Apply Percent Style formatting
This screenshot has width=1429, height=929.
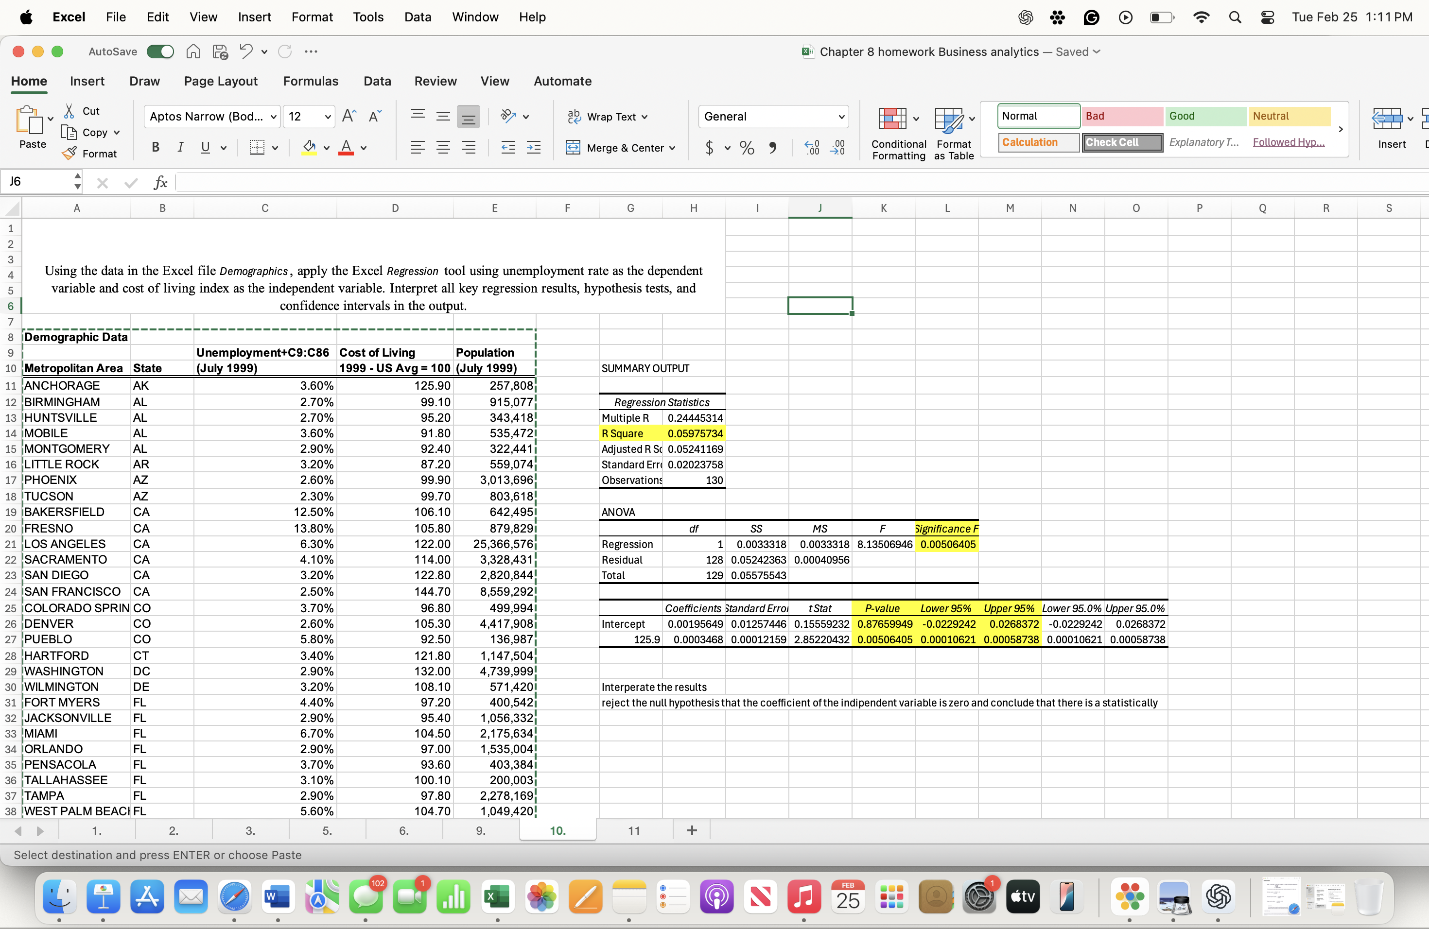(x=746, y=148)
